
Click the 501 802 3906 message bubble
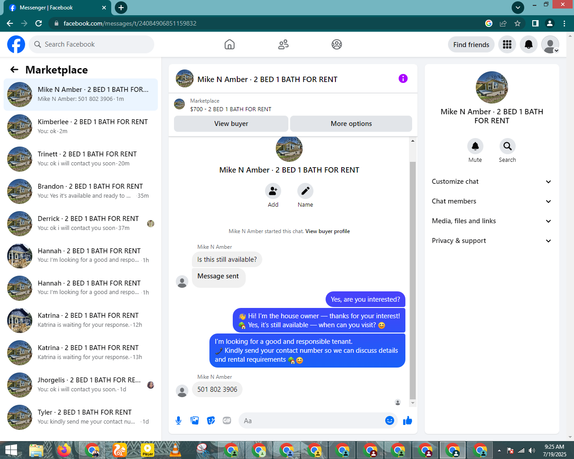(x=217, y=389)
